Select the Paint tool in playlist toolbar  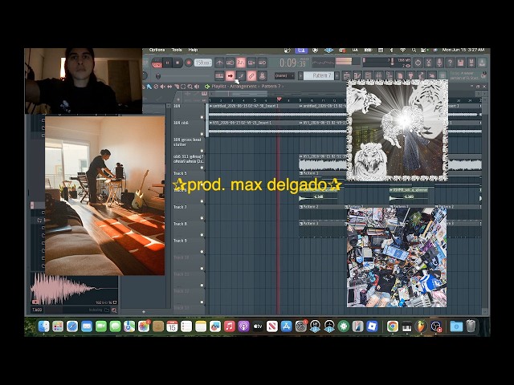pos(149,87)
